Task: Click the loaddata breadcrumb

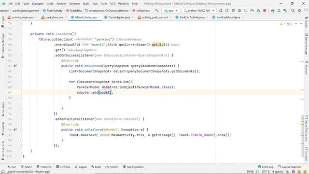Action: tap(74, 11)
